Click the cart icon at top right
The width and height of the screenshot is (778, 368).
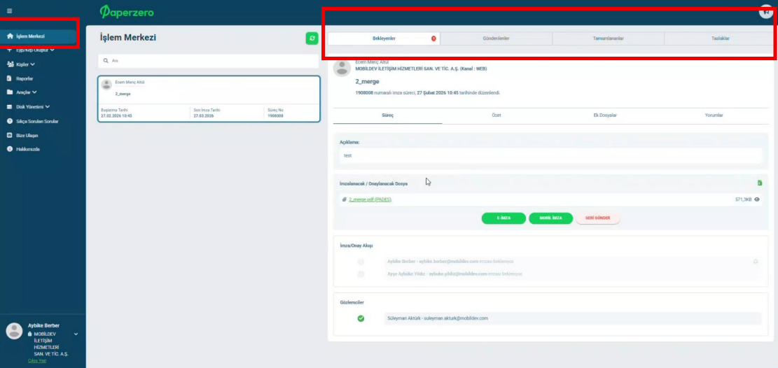point(766,12)
